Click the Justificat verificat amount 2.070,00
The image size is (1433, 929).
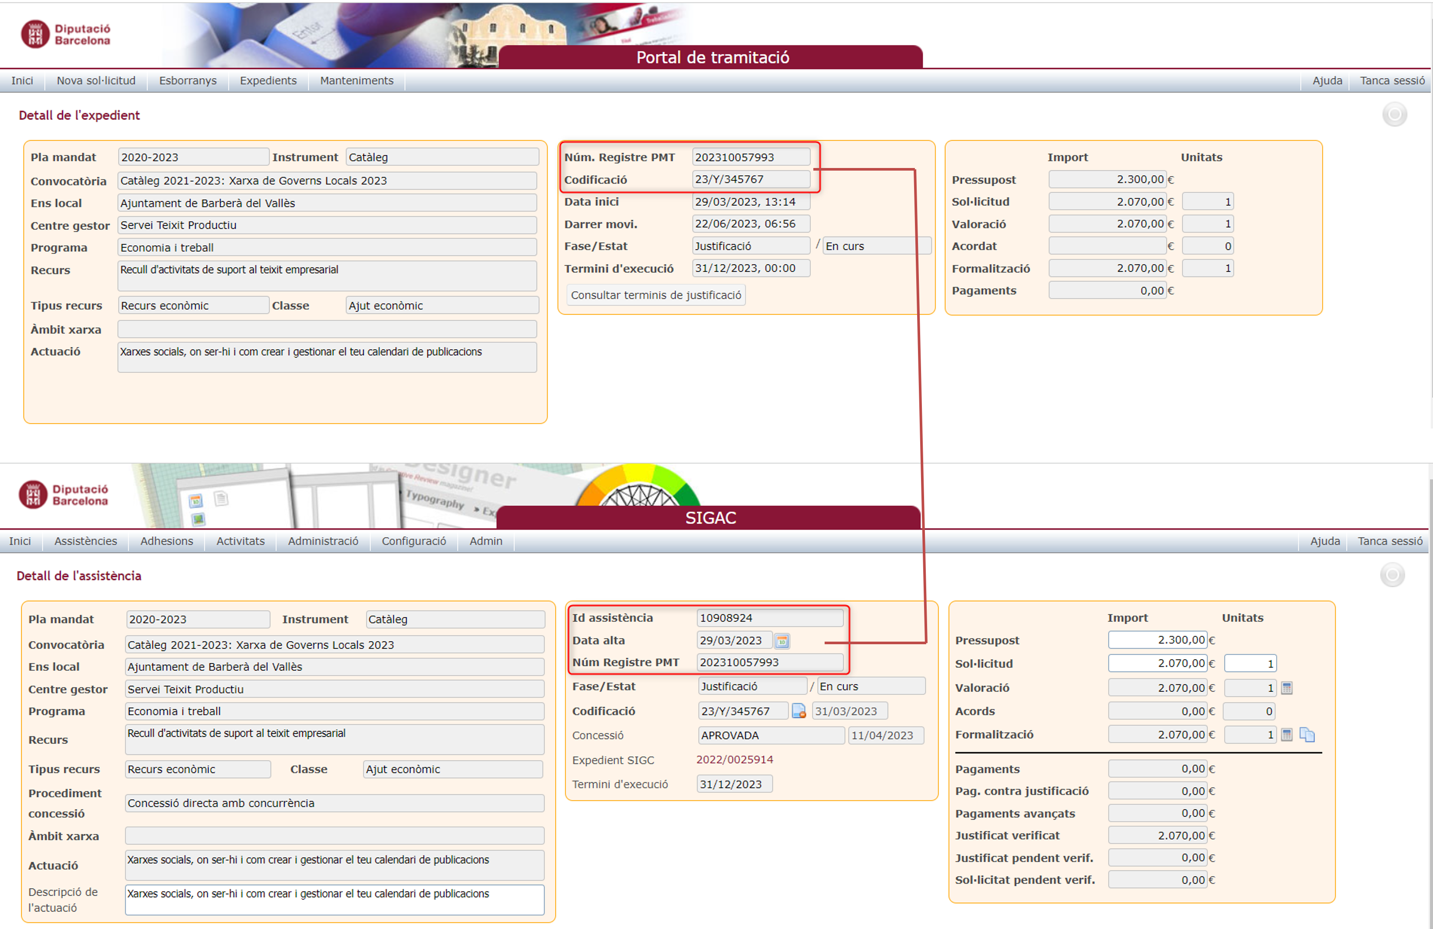[1157, 836]
